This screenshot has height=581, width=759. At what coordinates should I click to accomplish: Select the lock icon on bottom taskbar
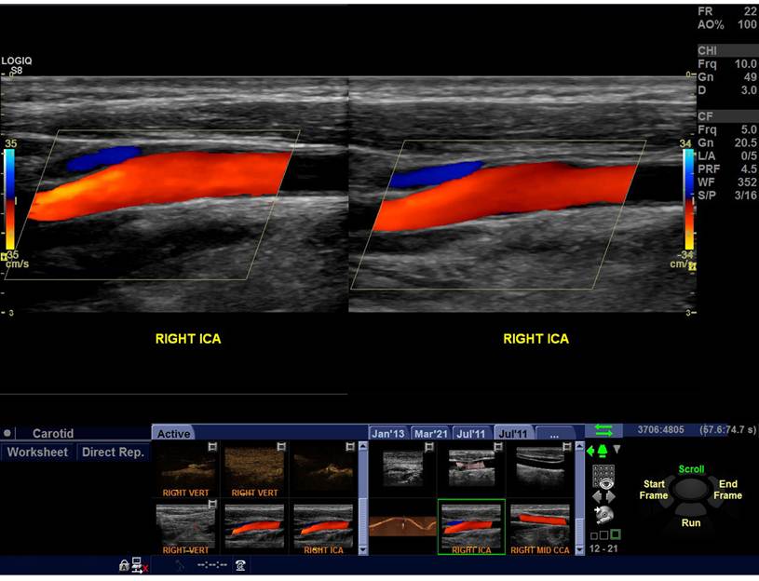coord(123,565)
